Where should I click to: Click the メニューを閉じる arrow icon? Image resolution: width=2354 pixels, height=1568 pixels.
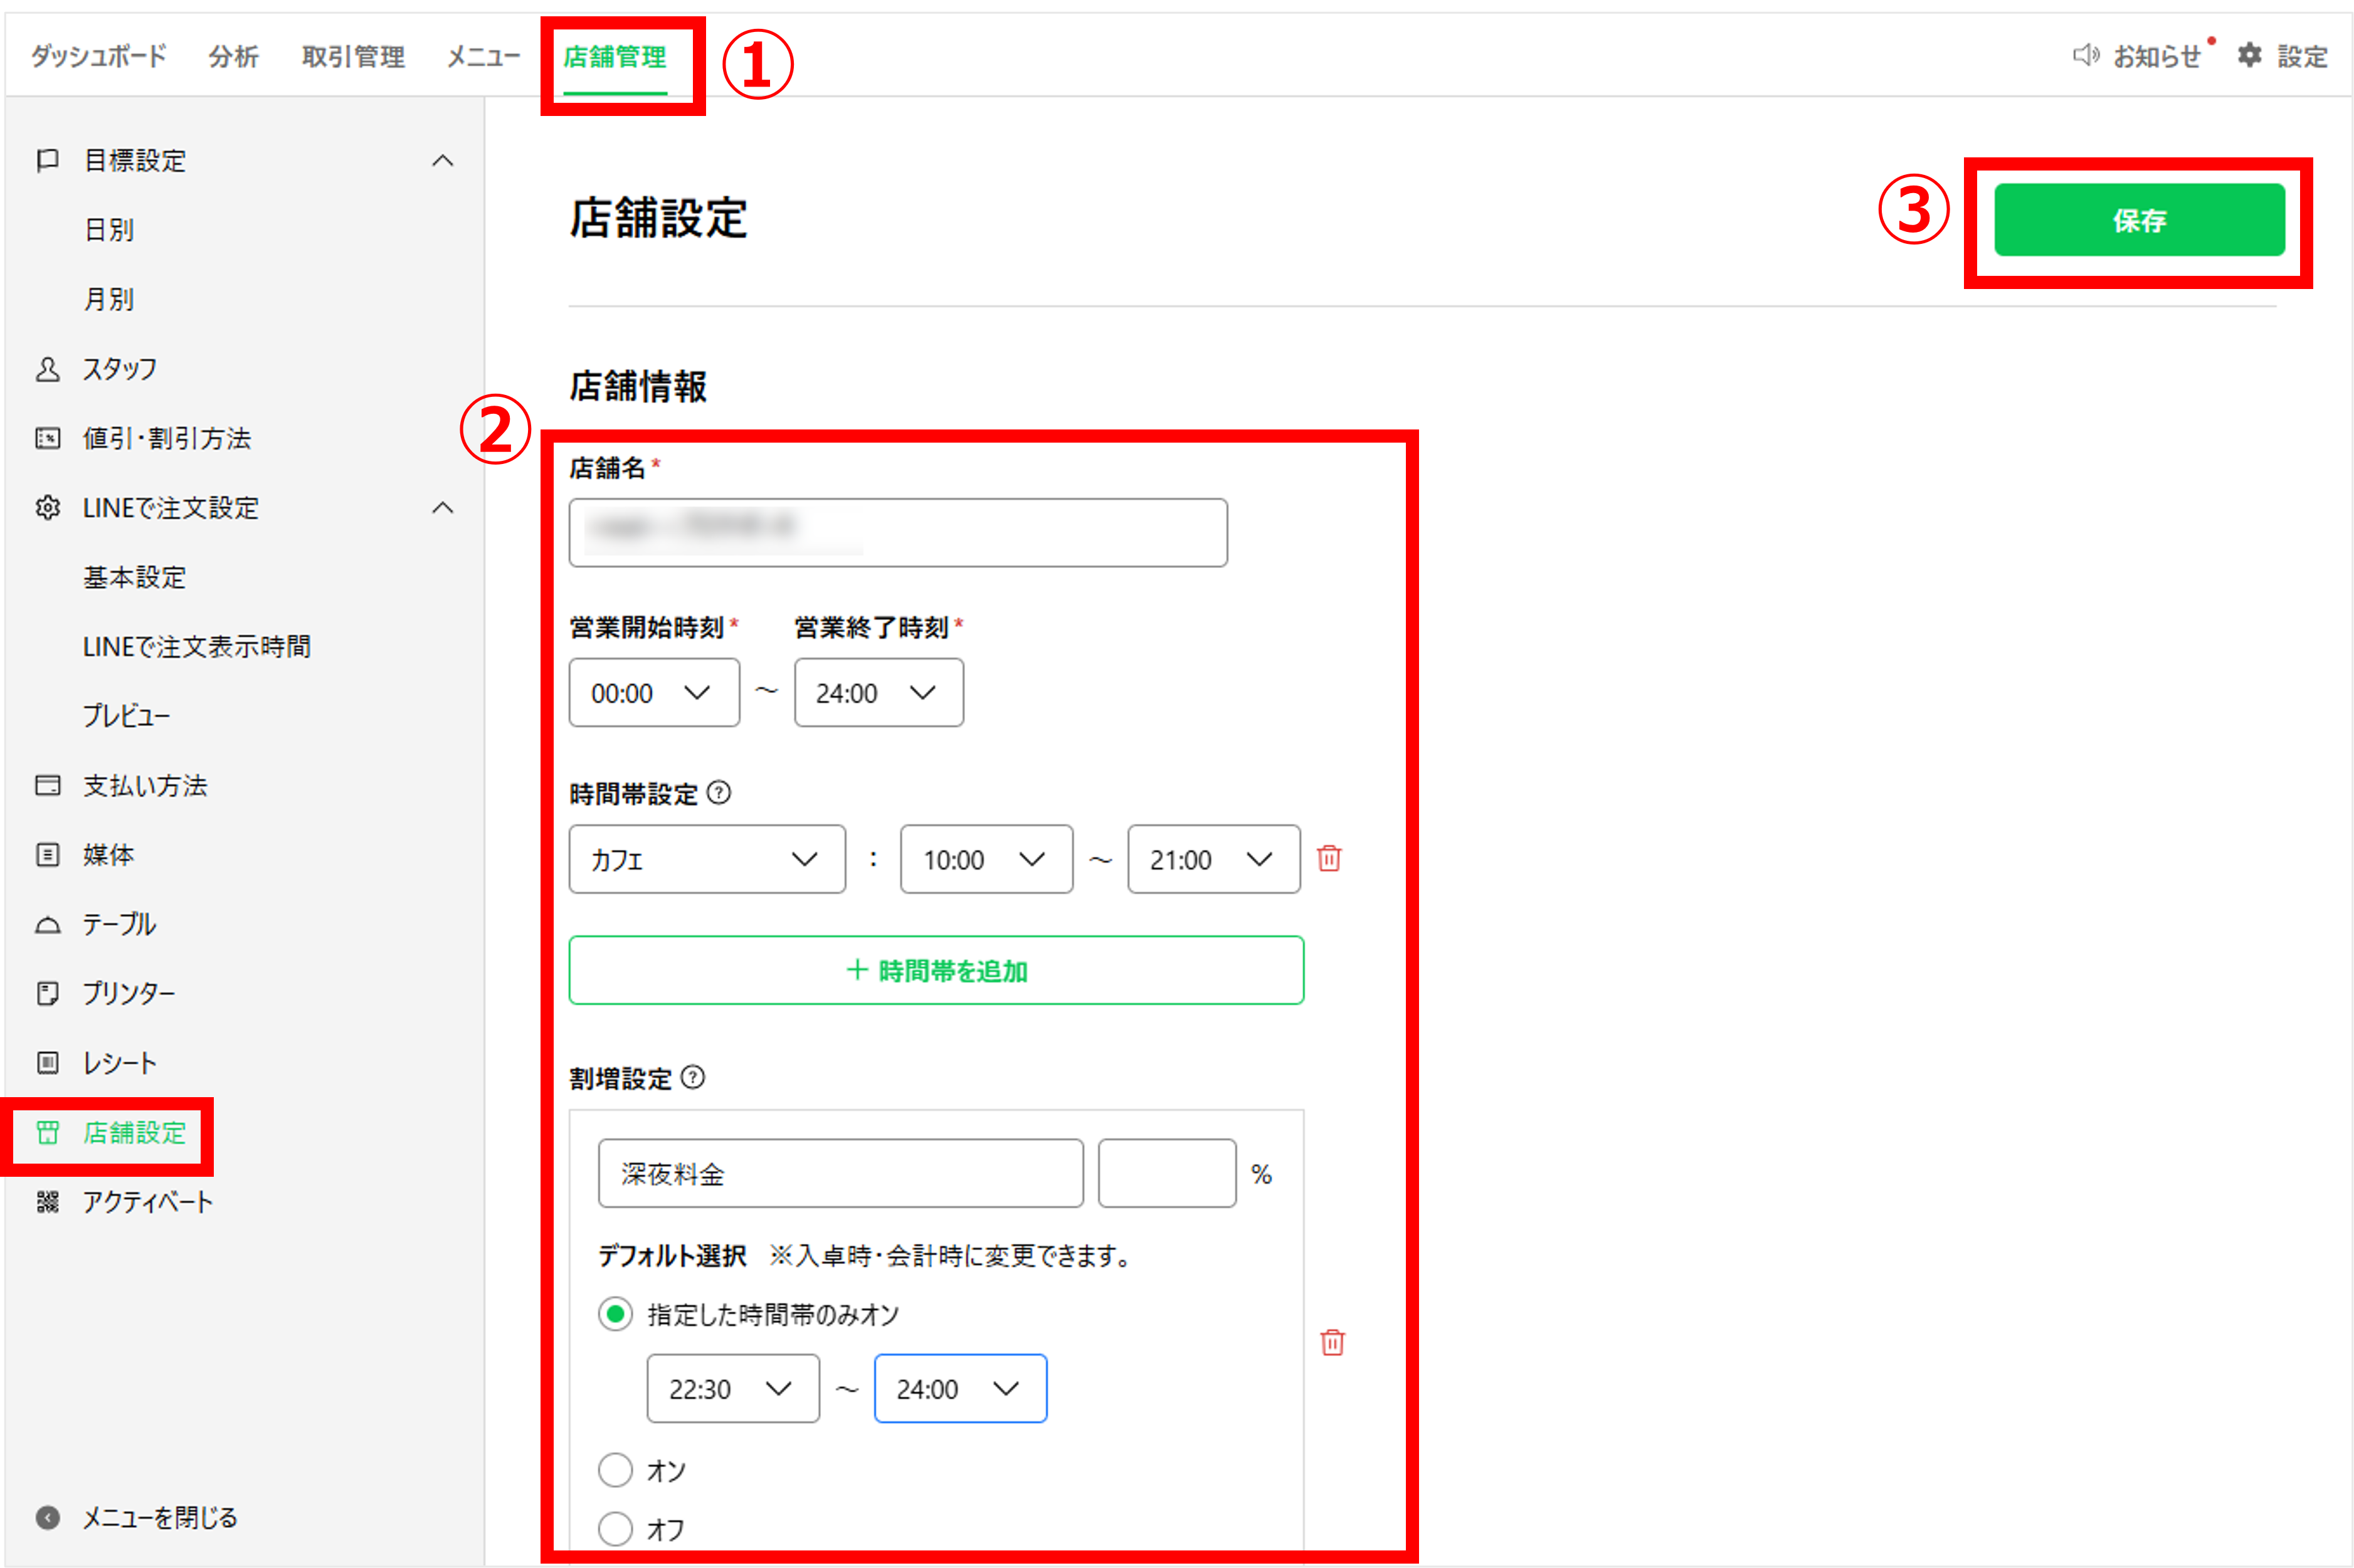pyautogui.click(x=47, y=1517)
